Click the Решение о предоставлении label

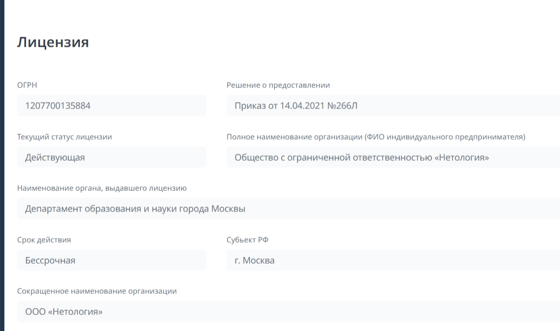[278, 85]
